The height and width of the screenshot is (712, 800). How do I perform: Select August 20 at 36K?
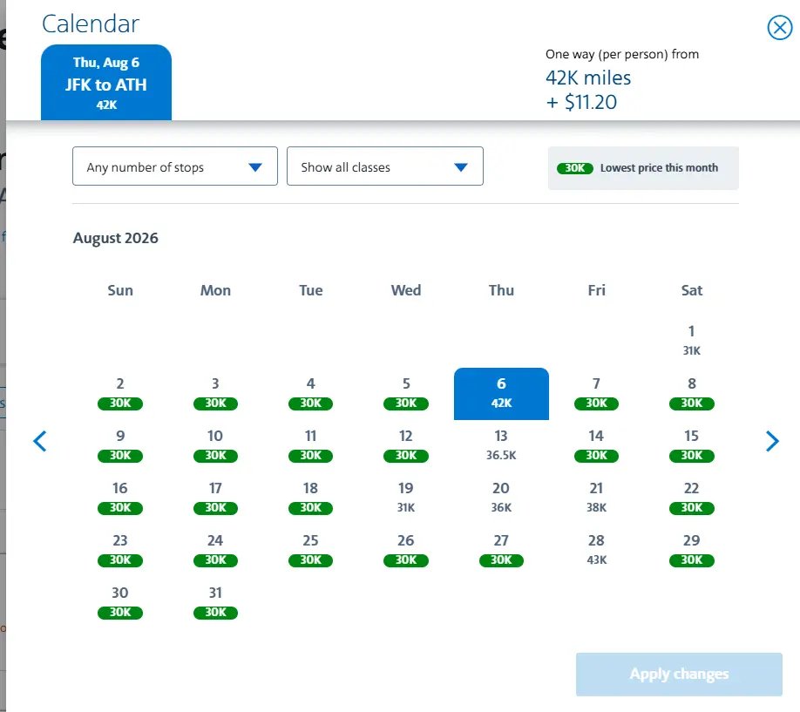tap(501, 497)
